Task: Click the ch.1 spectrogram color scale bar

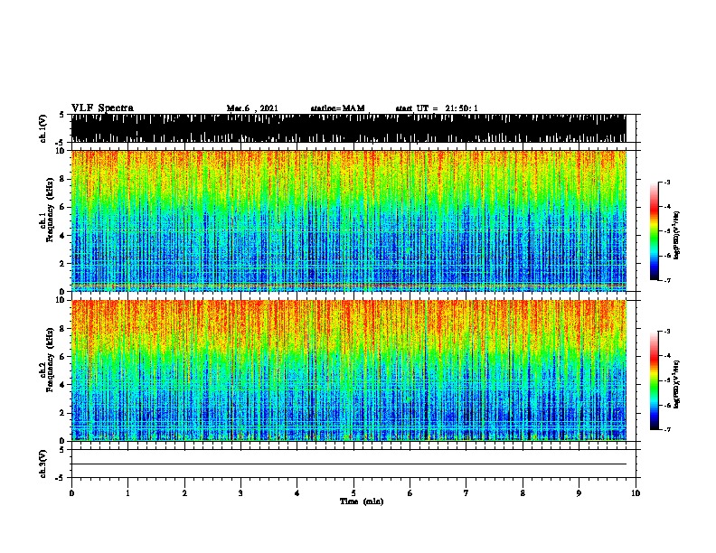Action: point(654,231)
